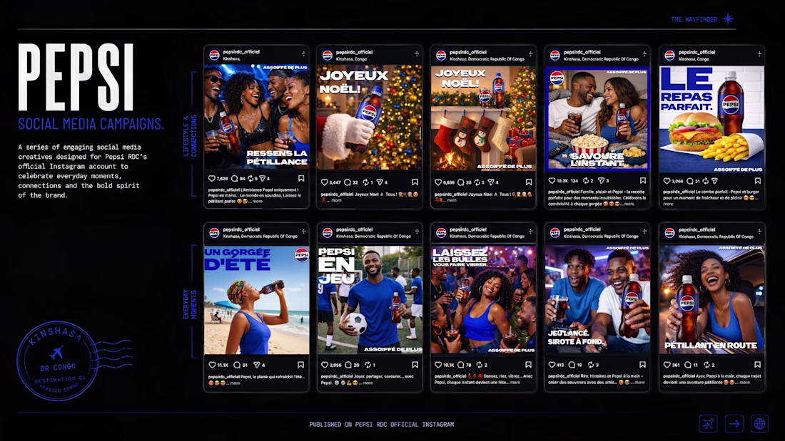
Task: Open pepsirdc_officiel username on Un Gorgée D'été post
Action: tap(241, 229)
